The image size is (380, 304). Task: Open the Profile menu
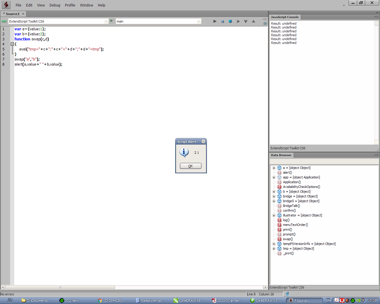(x=70, y=5)
